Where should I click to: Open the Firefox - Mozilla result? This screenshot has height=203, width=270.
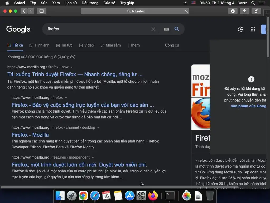tap(30, 135)
